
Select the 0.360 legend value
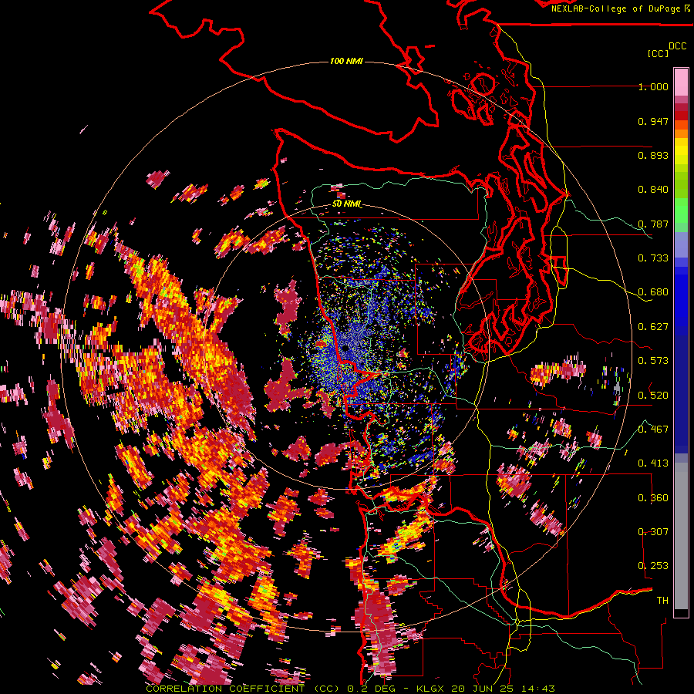[653, 498]
